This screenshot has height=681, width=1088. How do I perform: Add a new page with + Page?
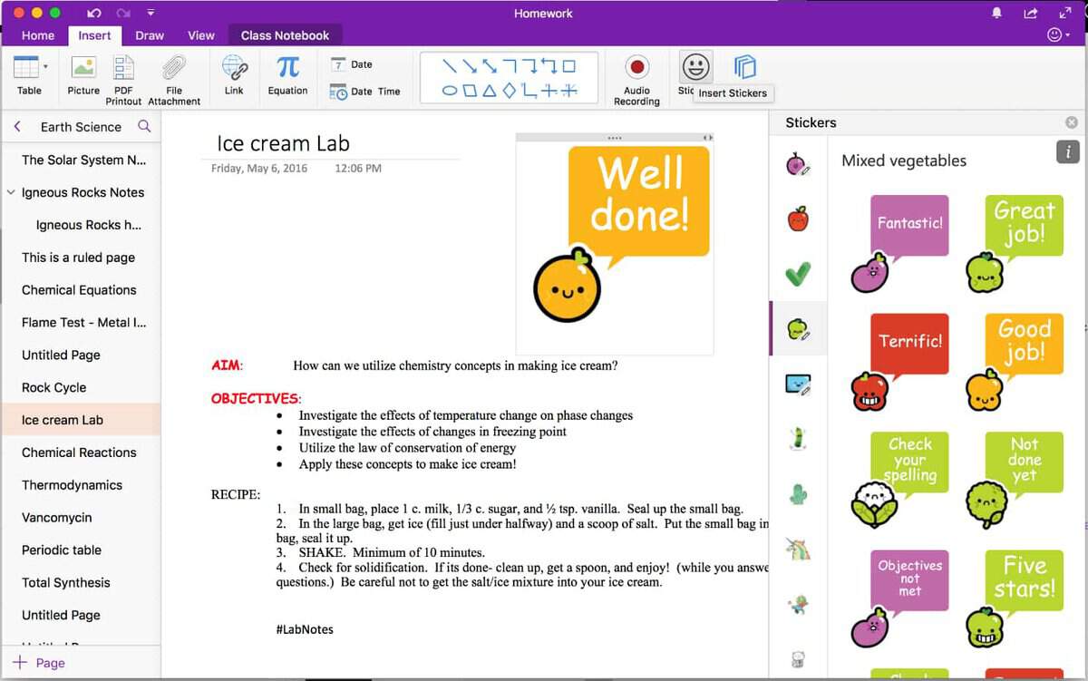pyautogui.click(x=39, y=663)
